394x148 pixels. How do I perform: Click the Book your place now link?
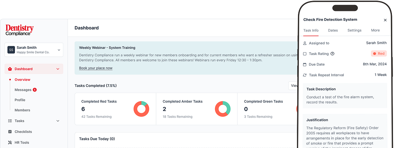(96, 68)
